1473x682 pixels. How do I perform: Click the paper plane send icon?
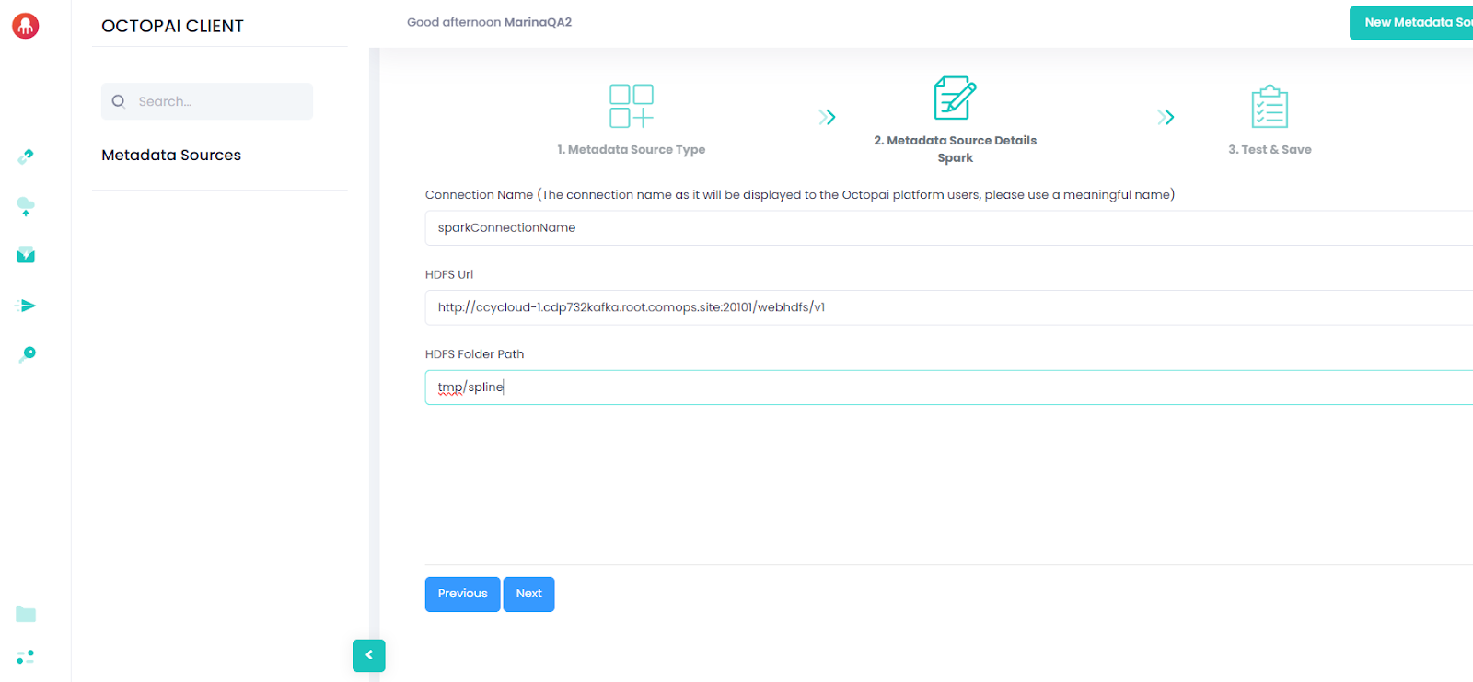pos(26,306)
